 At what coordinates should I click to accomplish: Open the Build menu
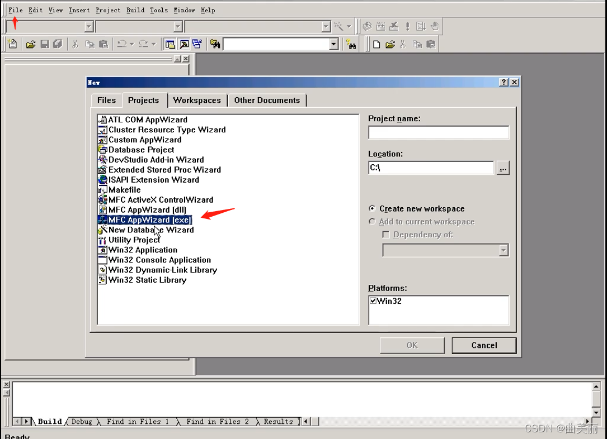pos(135,10)
